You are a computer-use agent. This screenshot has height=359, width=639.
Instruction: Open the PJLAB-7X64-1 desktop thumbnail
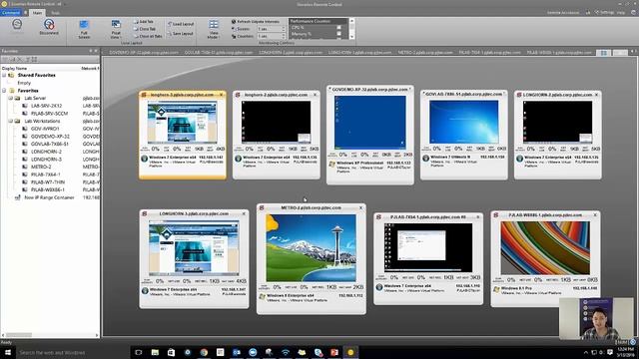(x=428, y=247)
